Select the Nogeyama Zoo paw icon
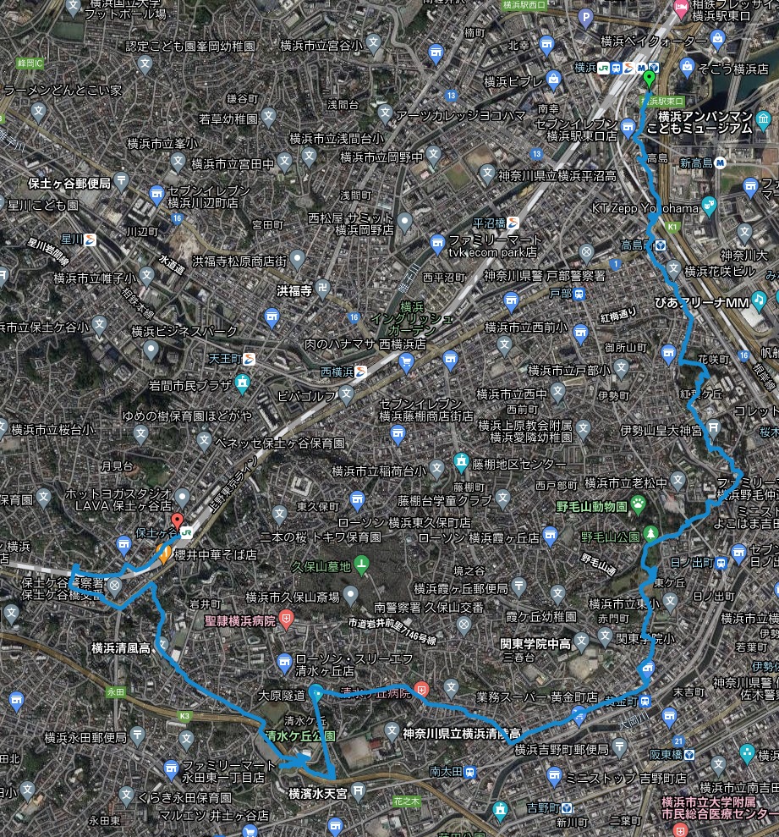This screenshot has width=779, height=837. pyautogui.click(x=638, y=504)
